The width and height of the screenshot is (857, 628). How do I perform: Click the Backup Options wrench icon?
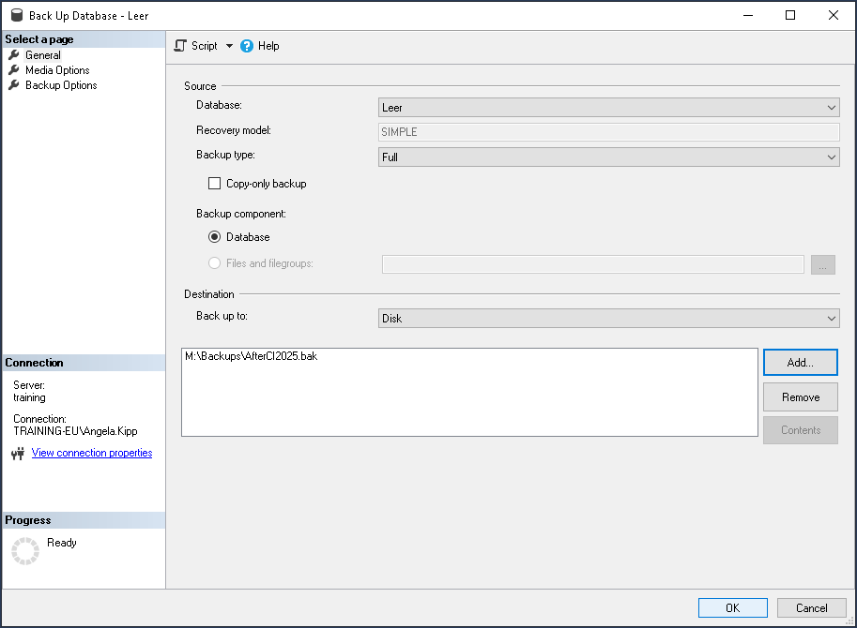click(14, 85)
